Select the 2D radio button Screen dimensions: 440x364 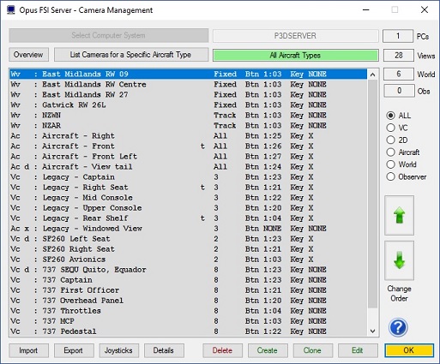tap(390, 140)
